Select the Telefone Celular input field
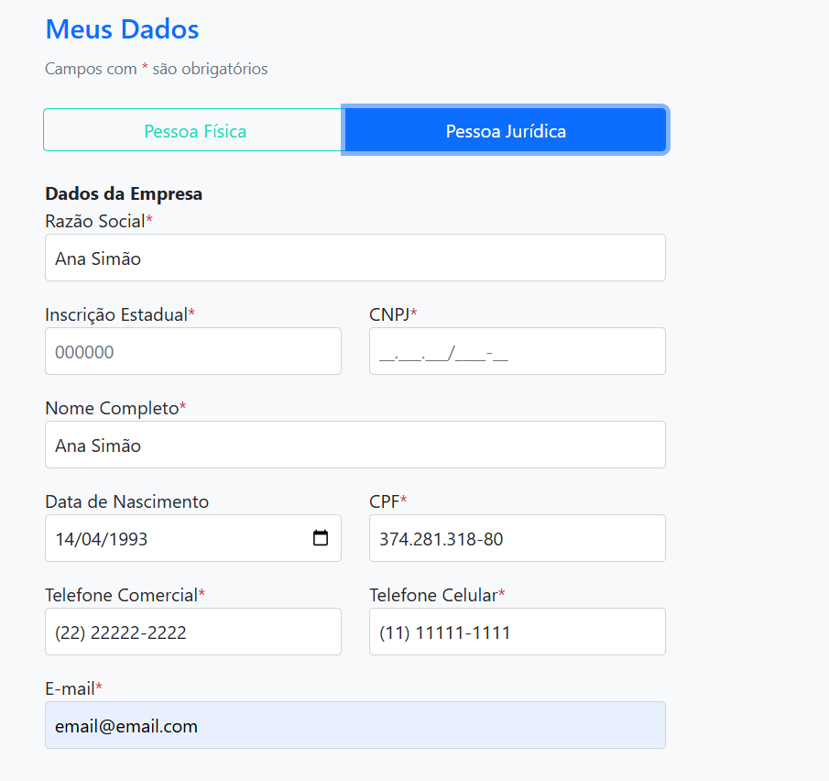Viewport: 829px width, 781px height. [x=517, y=632]
